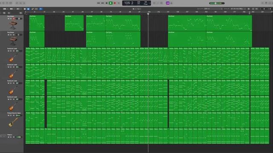Show the Live Loops grid view

point(25,9)
